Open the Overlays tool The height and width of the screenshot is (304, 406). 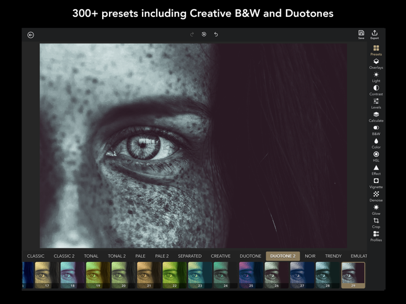click(376, 64)
